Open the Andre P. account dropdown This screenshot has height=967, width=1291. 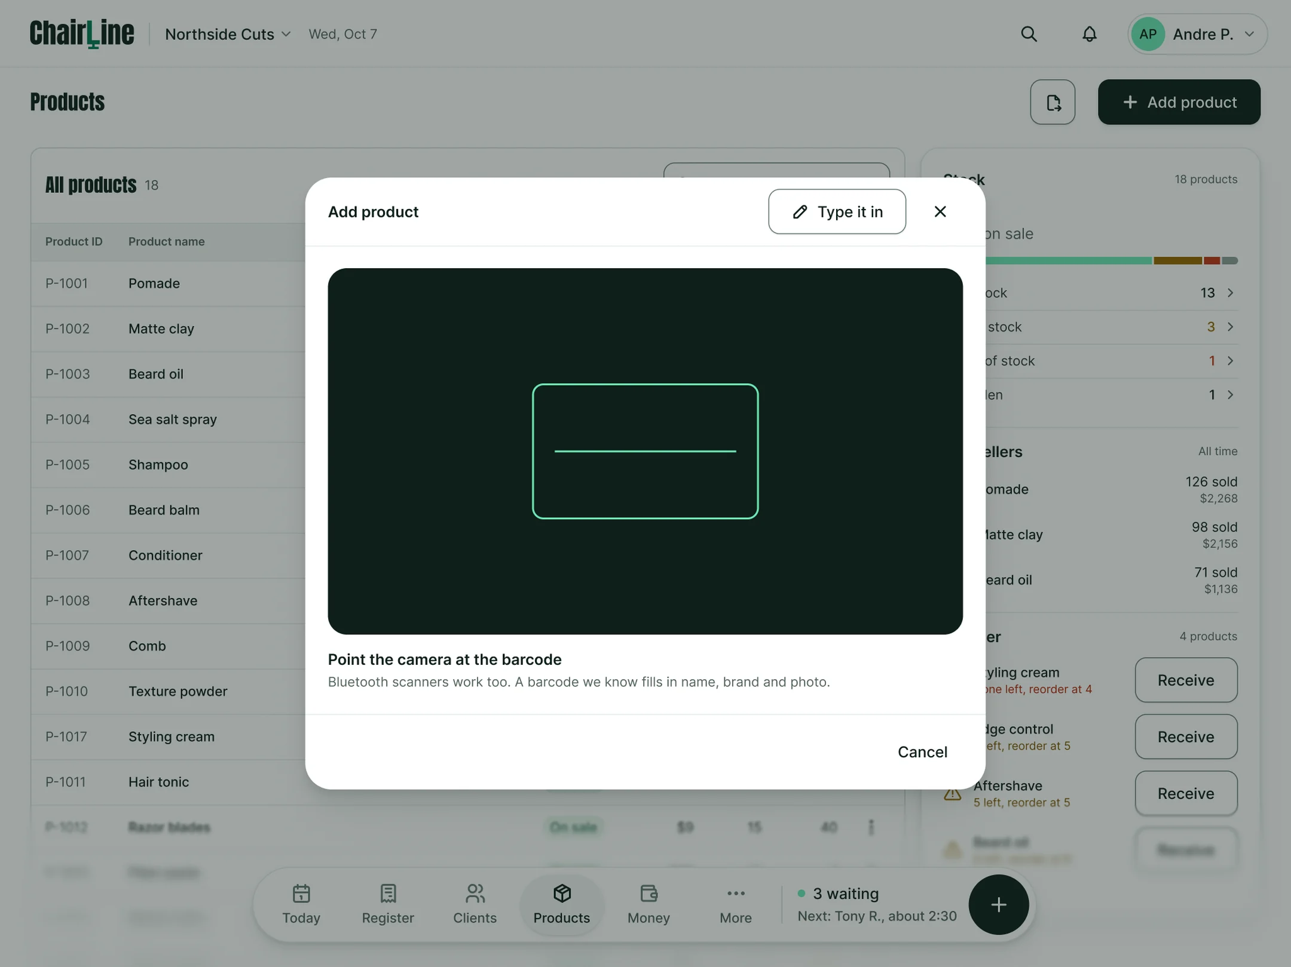point(1197,34)
